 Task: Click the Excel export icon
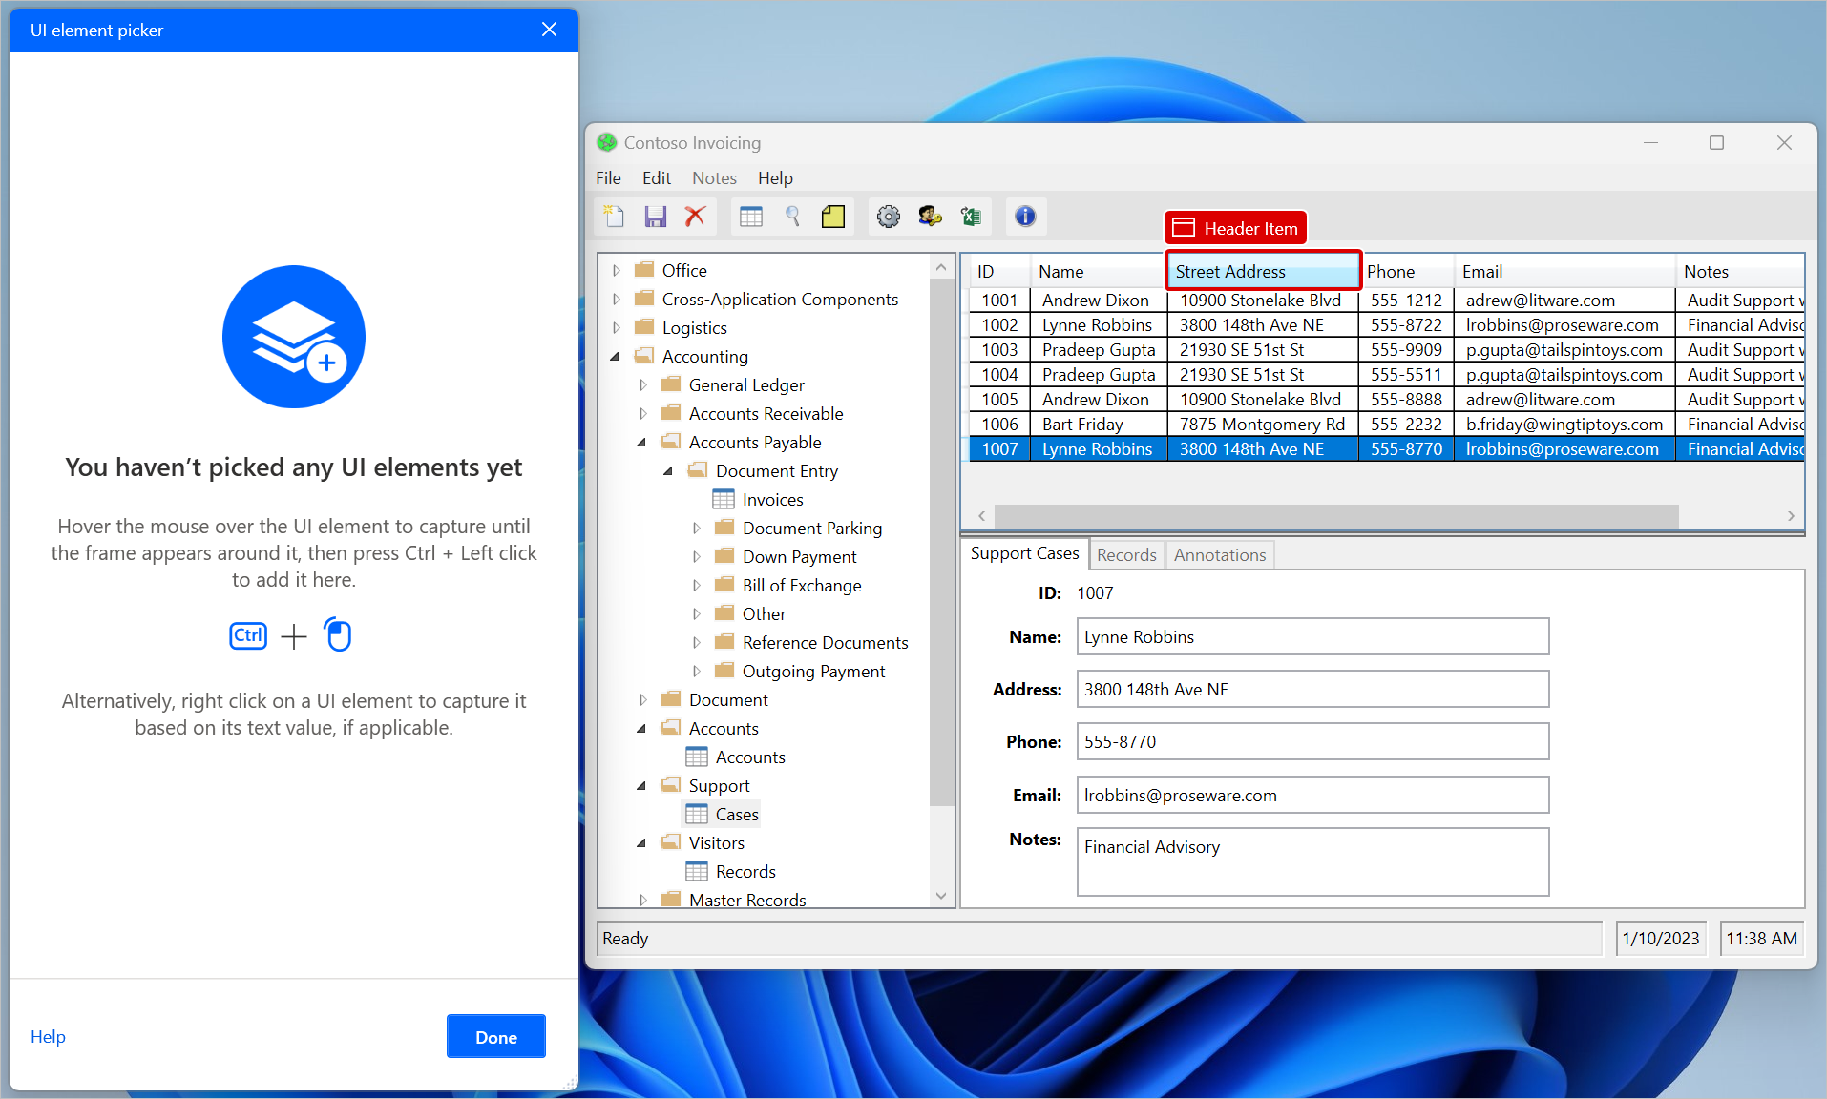coord(971,217)
